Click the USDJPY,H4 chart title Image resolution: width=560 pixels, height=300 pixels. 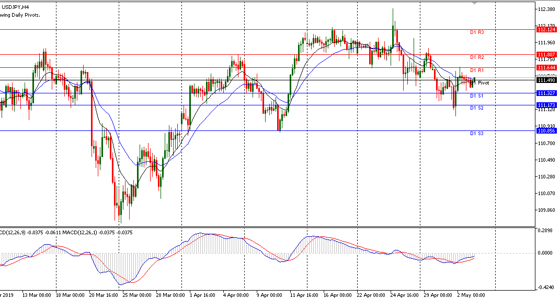[x=15, y=7]
